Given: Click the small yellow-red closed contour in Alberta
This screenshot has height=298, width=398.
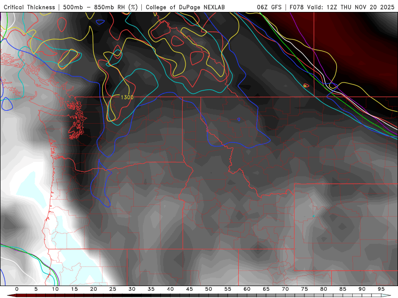Looking at the screenshot, I should click(x=306, y=85).
